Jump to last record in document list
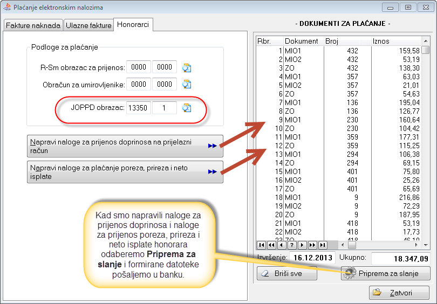Viewport: 437px width, 304px height. 323,245
